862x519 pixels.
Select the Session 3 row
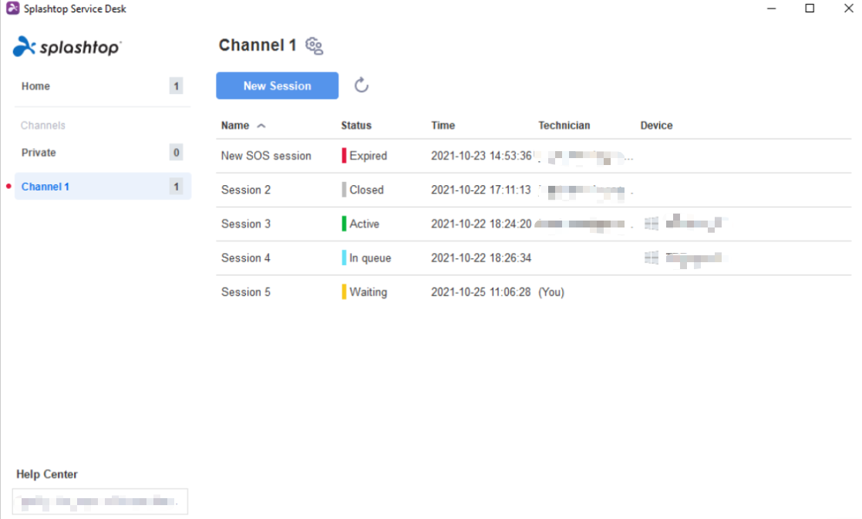[534, 224]
